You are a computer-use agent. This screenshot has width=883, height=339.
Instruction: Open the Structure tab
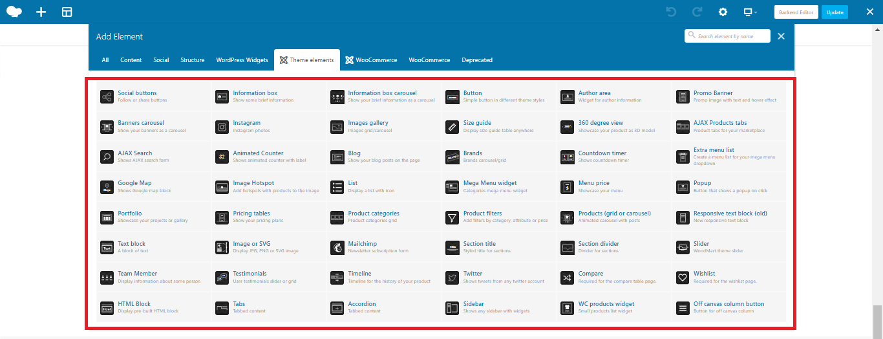point(193,60)
